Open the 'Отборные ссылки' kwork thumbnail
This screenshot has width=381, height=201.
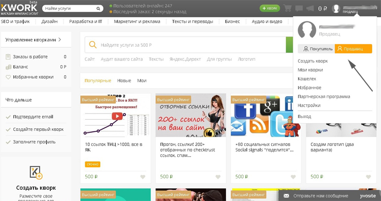(x=190, y=116)
